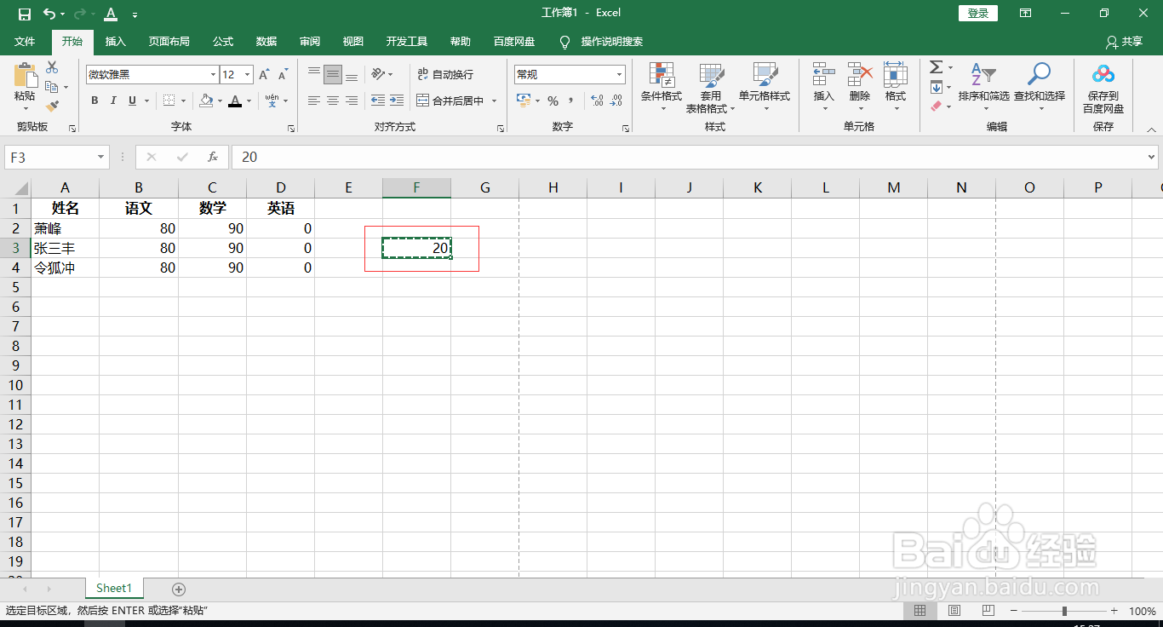This screenshot has height=627, width=1163.
Task: Click the fill color paint bucket
Action: point(205,101)
